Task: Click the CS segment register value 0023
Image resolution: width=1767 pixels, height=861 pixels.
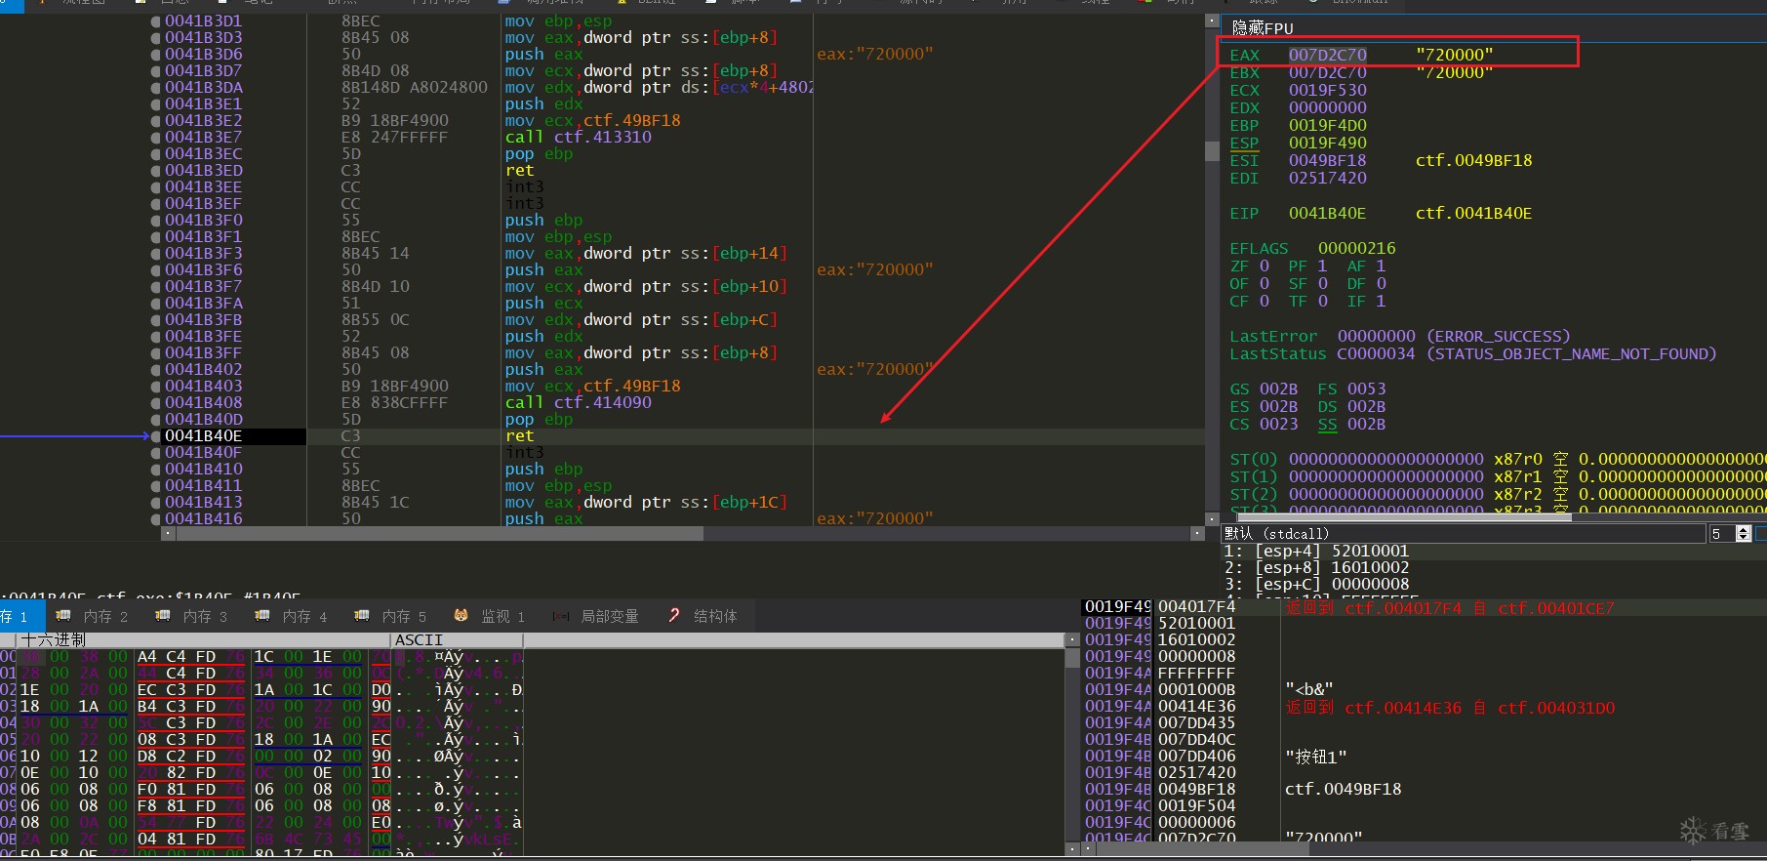Action: [x=1278, y=424]
